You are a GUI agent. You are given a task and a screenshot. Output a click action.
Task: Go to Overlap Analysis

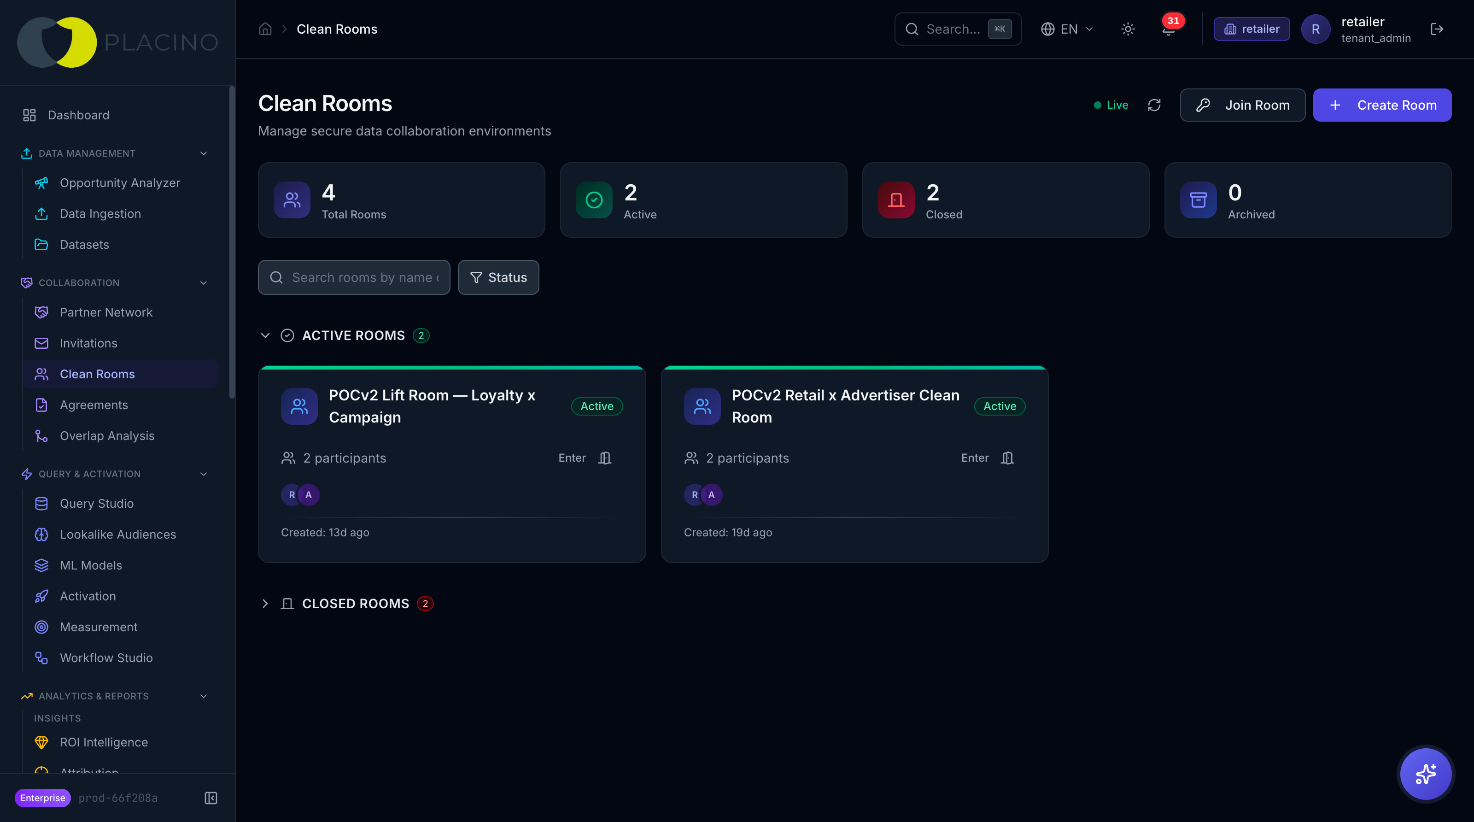click(x=121, y=435)
